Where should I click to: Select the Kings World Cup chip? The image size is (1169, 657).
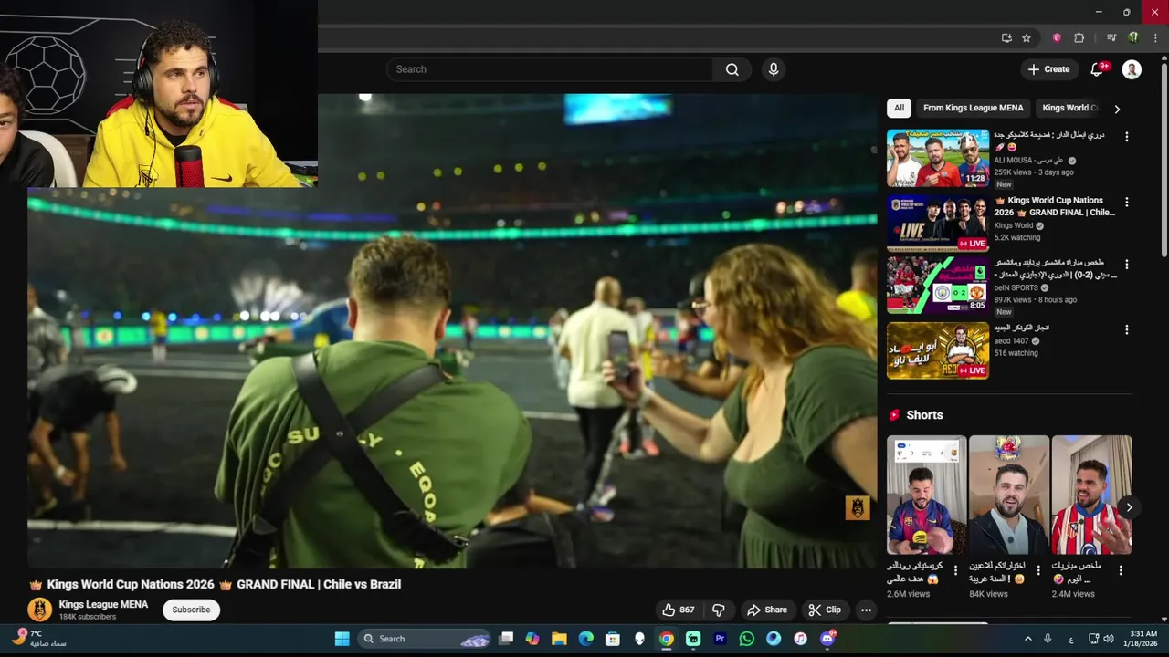pos(1069,108)
